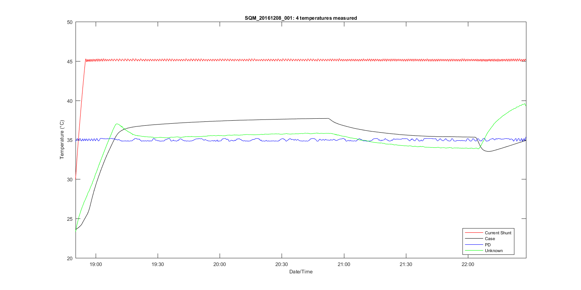This screenshot has height=290, width=581.
Task: Click the 45 y-axis tick label
Action: pyautogui.click(x=70, y=61)
